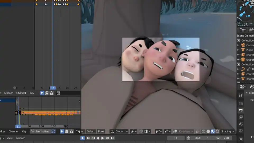
Task: Open dope sheet collection filter box icon
Action: pyautogui.click(x=58, y=93)
